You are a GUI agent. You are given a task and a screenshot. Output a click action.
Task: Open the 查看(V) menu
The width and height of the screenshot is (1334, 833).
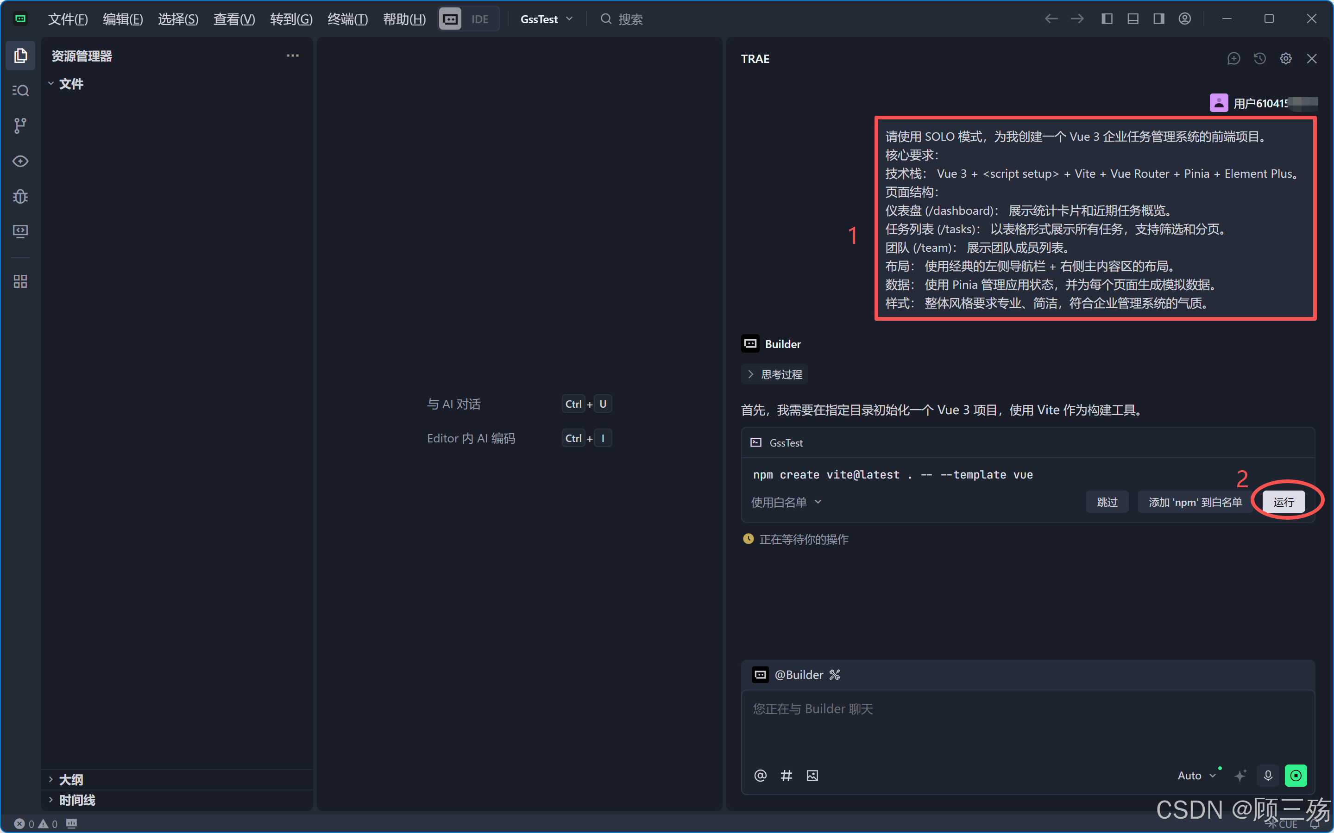234,19
